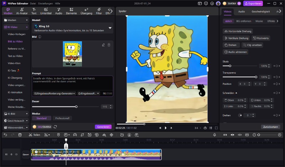Viewport: 285px width, 167px height.
Task: Delete selected clip with trash icon in timeline toolbar
Action: [x=20, y=135]
